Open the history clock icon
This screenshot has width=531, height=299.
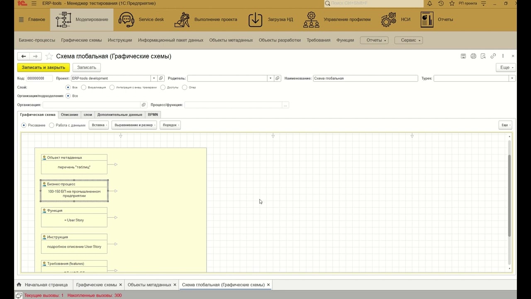tap(441, 3)
